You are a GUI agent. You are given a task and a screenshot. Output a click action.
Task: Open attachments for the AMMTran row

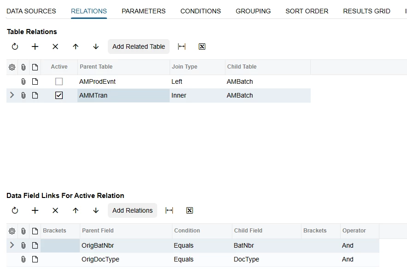[24, 95]
